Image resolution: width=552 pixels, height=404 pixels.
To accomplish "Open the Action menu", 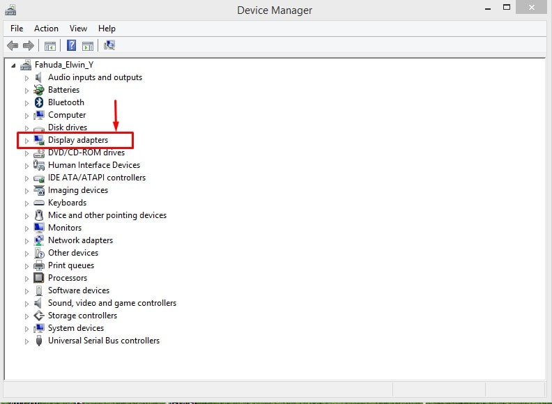I will pyautogui.click(x=46, y=29).
